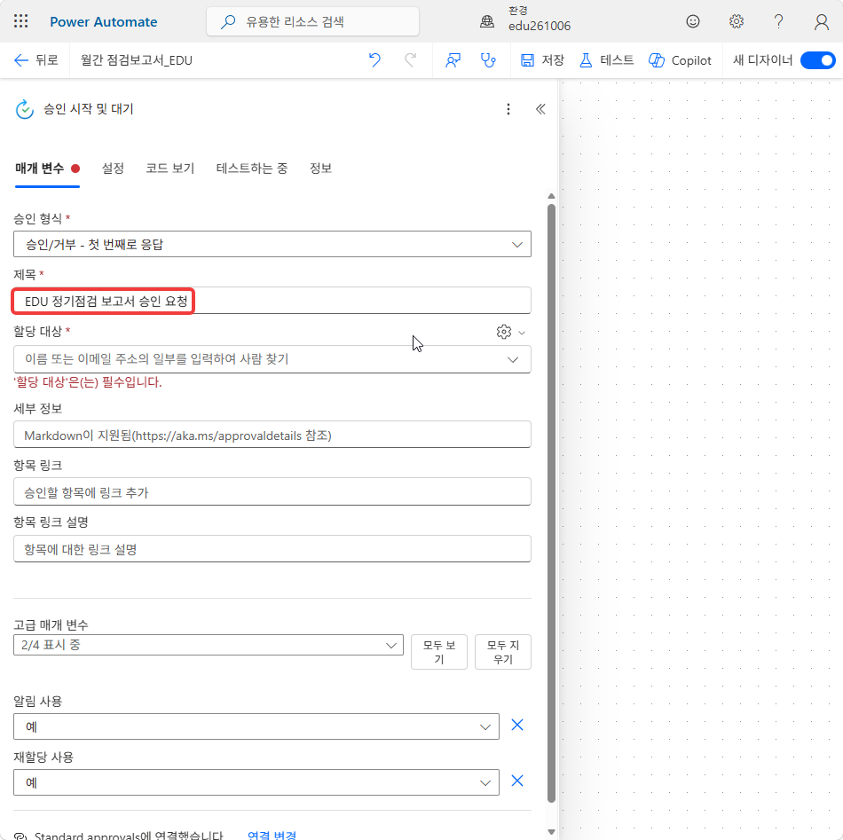Collapse the panel with double chevron
843x840 pixels.
click(540, 109)
